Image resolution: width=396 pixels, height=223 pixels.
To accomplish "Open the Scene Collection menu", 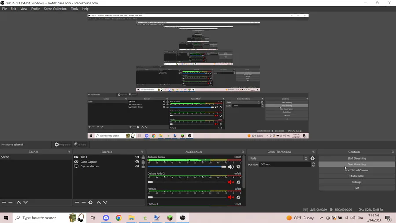I will coord(55,9).
